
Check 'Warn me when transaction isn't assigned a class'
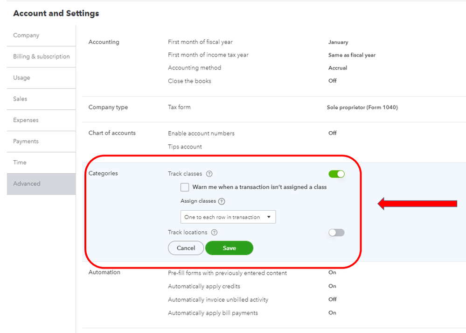pos(185,187)
